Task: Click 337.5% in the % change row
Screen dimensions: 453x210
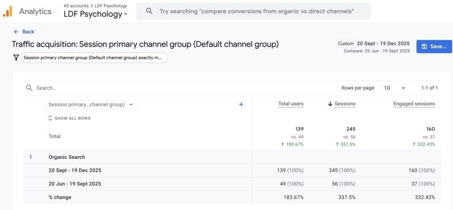Action: pos(347,197)
